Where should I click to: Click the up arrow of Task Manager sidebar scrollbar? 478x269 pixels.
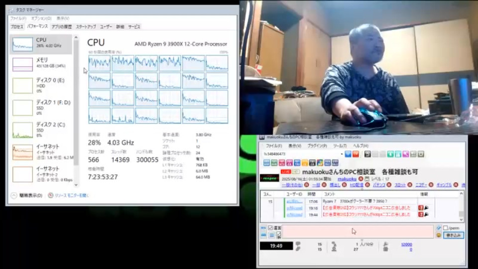tap(76, 37)
